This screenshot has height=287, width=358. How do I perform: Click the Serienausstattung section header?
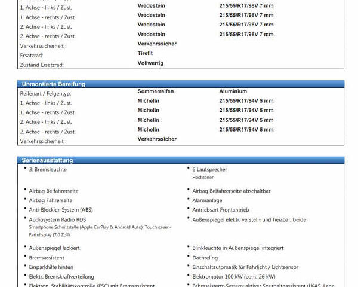[x=48, y=160]
